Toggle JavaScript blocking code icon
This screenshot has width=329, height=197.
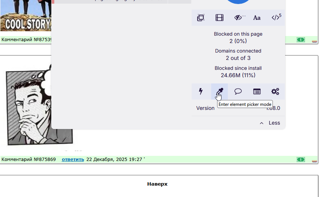tap(275, 18)
